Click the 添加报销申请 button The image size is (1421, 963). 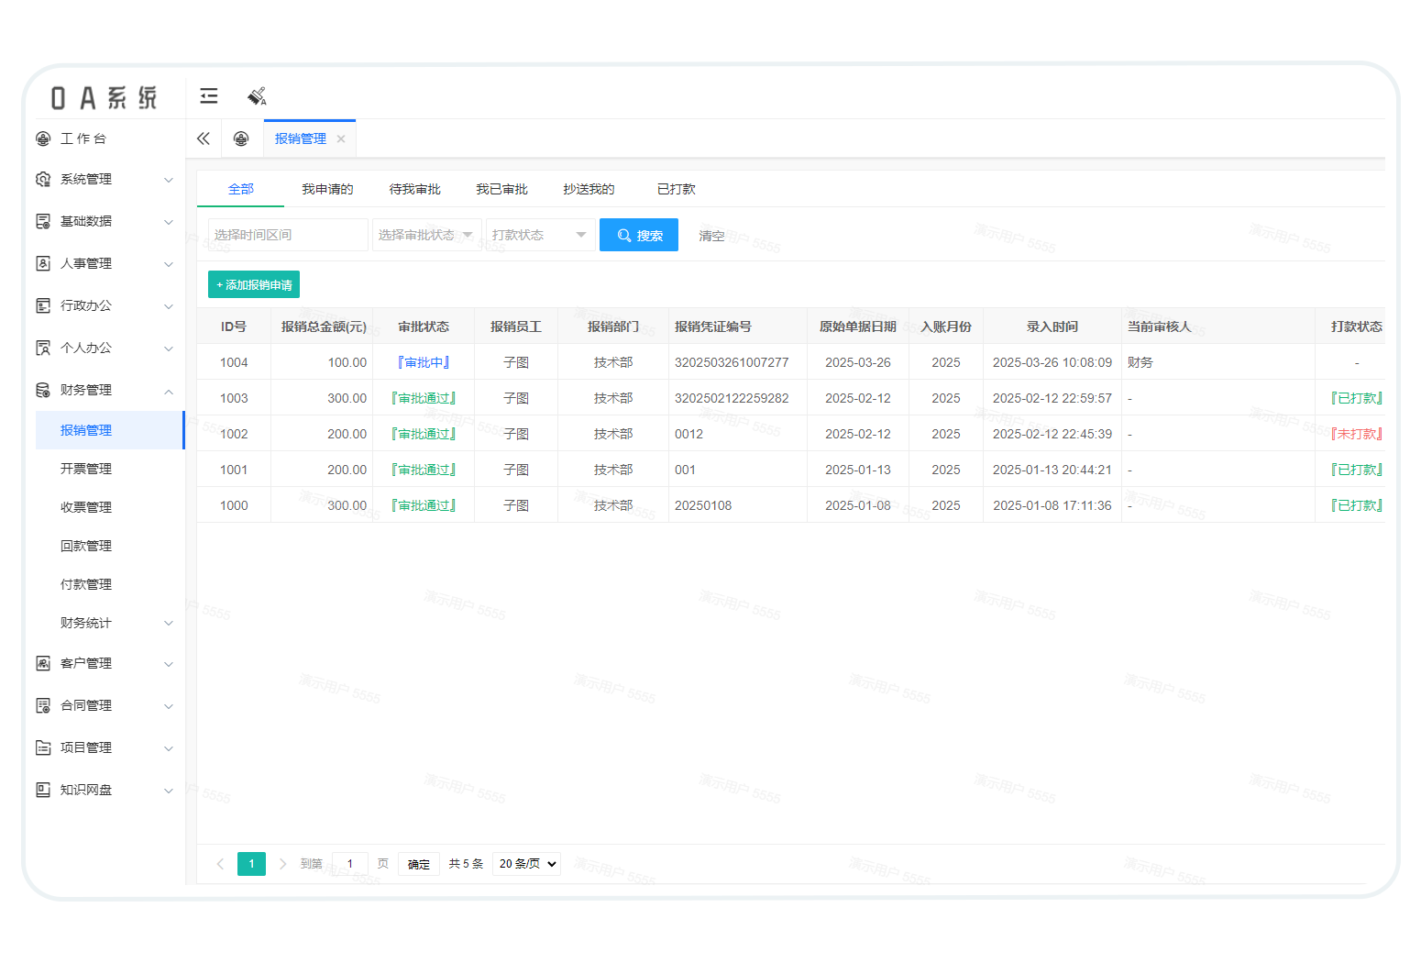point(254,285)
